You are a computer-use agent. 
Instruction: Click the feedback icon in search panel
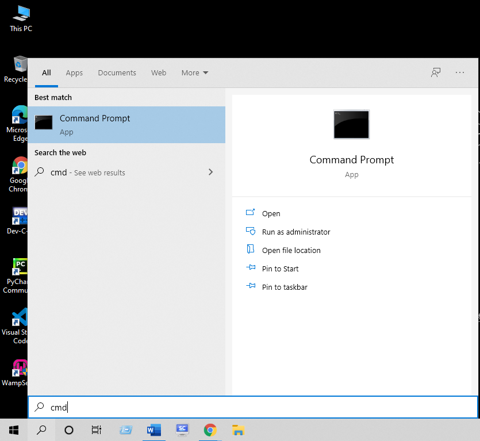pyautogui.click(x=436, y=72)
